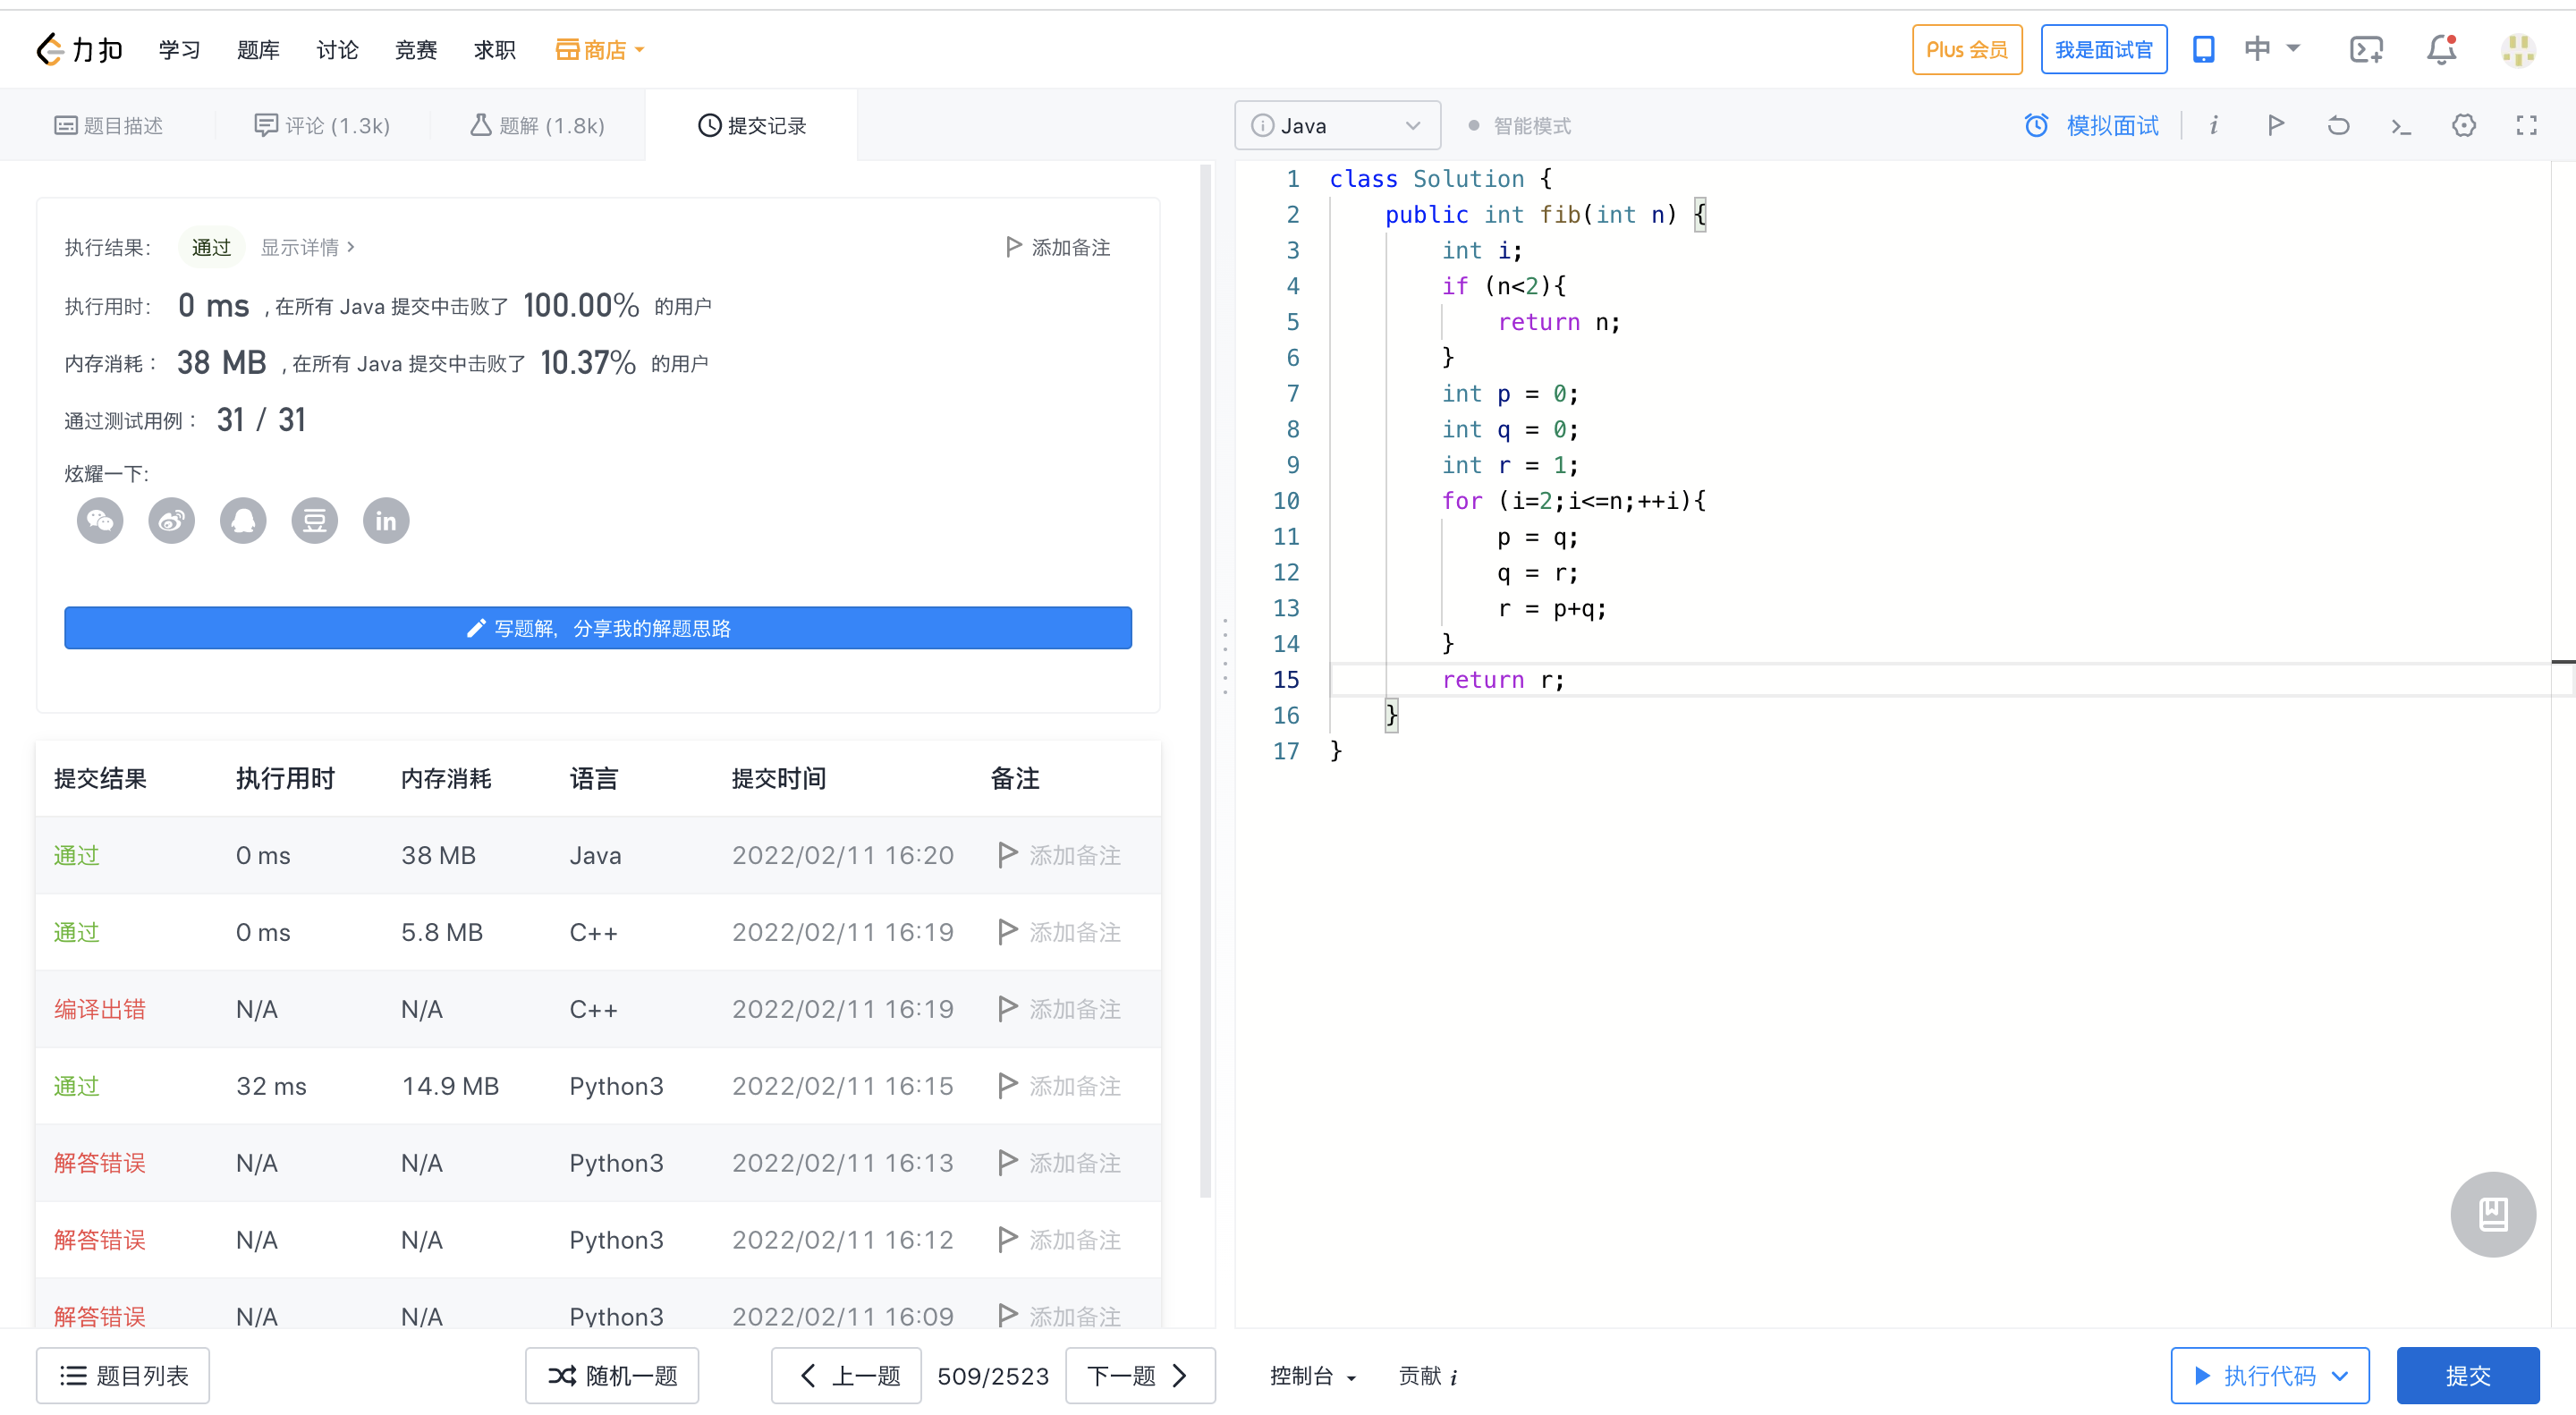The height and width of the screenshot is (1415, 2576).
Task: Open the mobile app phone icon
Action: (x=2204, y=49)
